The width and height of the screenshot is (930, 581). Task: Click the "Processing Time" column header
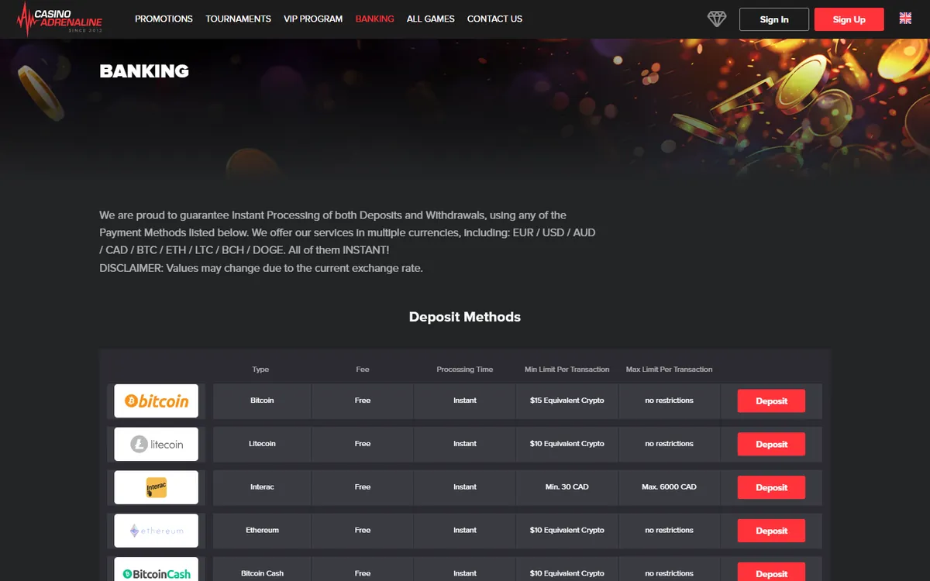point(465,370)
